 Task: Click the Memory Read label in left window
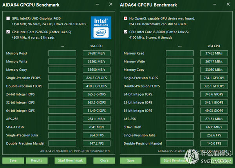pyautogui.click(x=16, y=54)
